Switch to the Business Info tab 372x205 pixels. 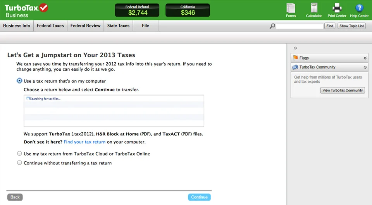coord(17,26)
